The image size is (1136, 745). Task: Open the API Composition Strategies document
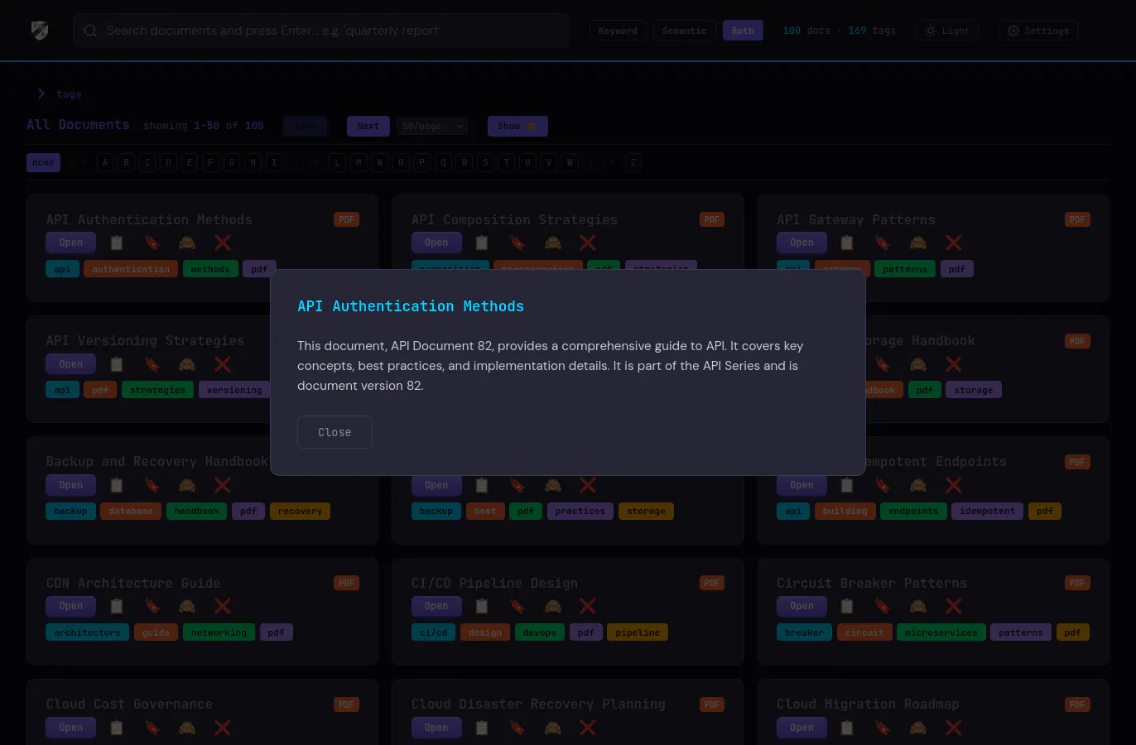(436, 243)
